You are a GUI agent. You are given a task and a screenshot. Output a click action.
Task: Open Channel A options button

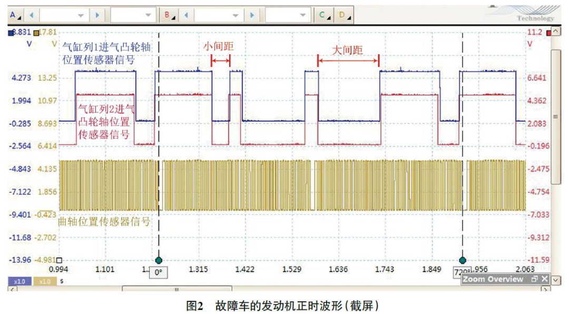[15, 15]
